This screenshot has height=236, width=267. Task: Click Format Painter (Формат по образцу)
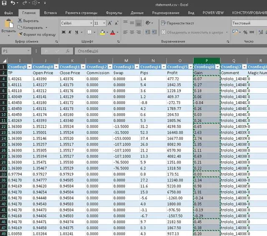point(37,34)
